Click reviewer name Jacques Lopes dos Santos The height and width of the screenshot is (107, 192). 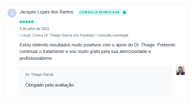click(x=46, y=12)
